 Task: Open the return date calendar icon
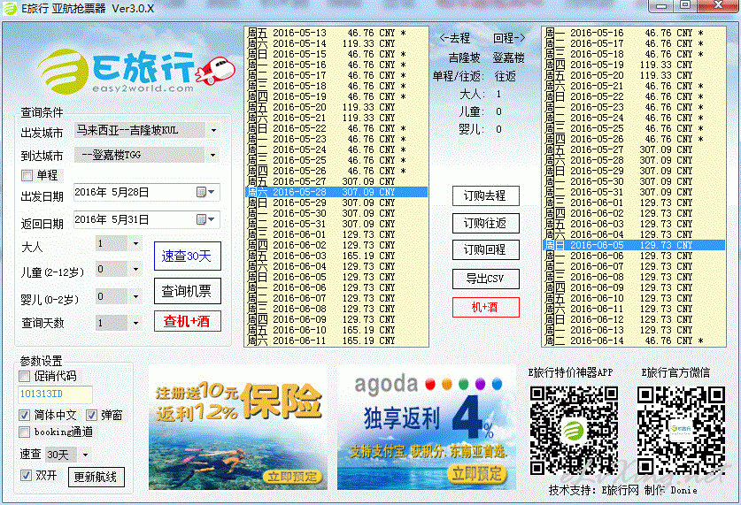pos(201,219)
